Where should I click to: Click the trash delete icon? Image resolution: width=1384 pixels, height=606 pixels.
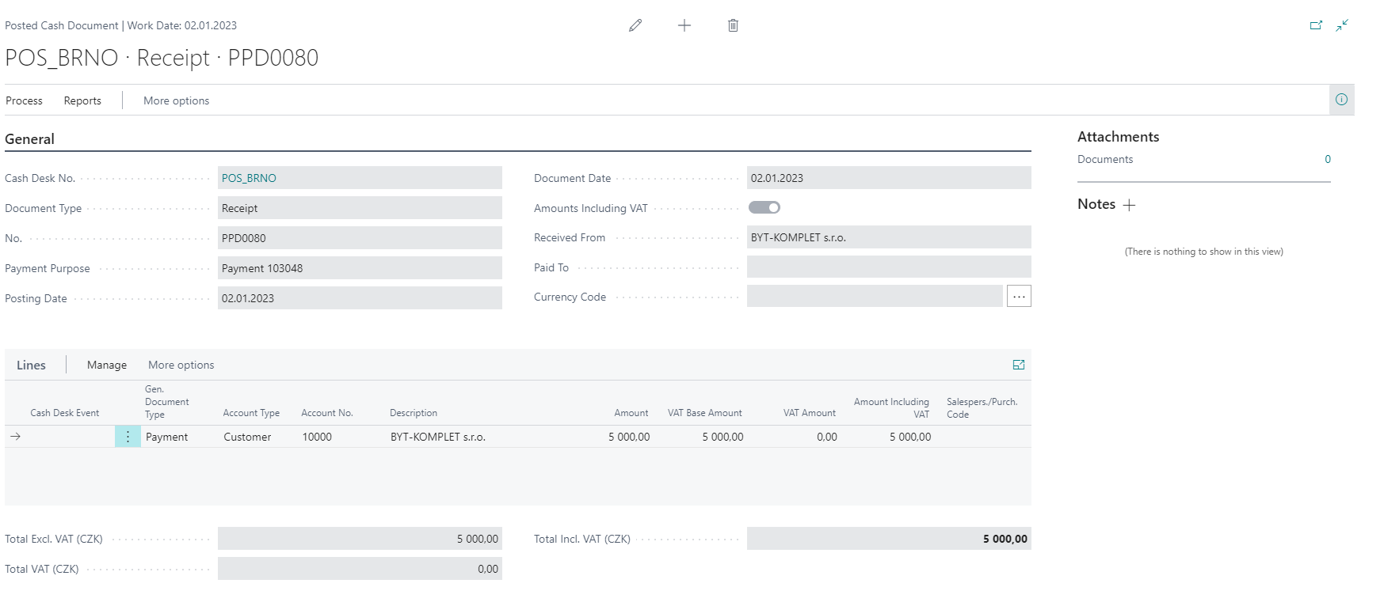coord(733,25)
